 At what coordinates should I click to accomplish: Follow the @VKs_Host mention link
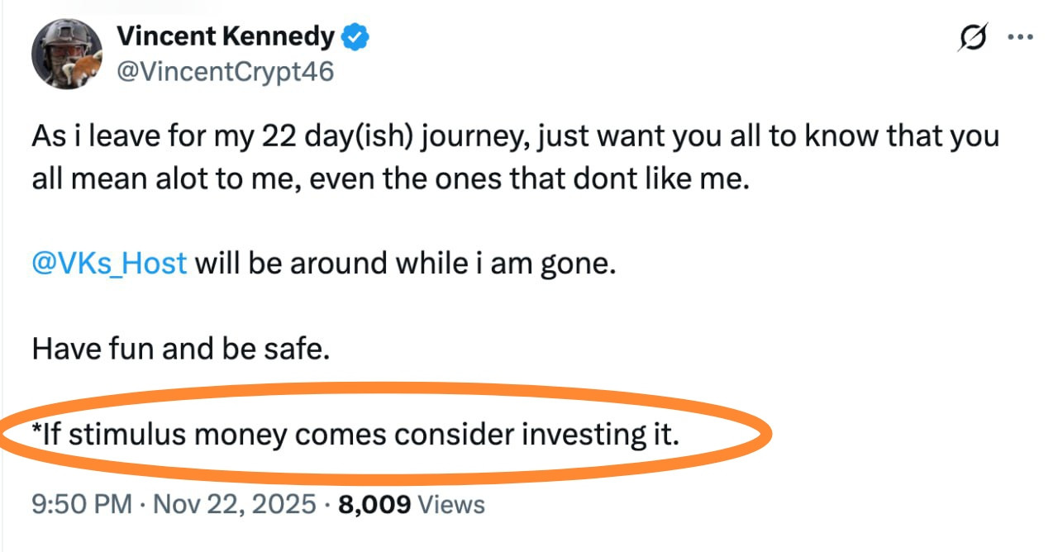click(x=109, y=264)
